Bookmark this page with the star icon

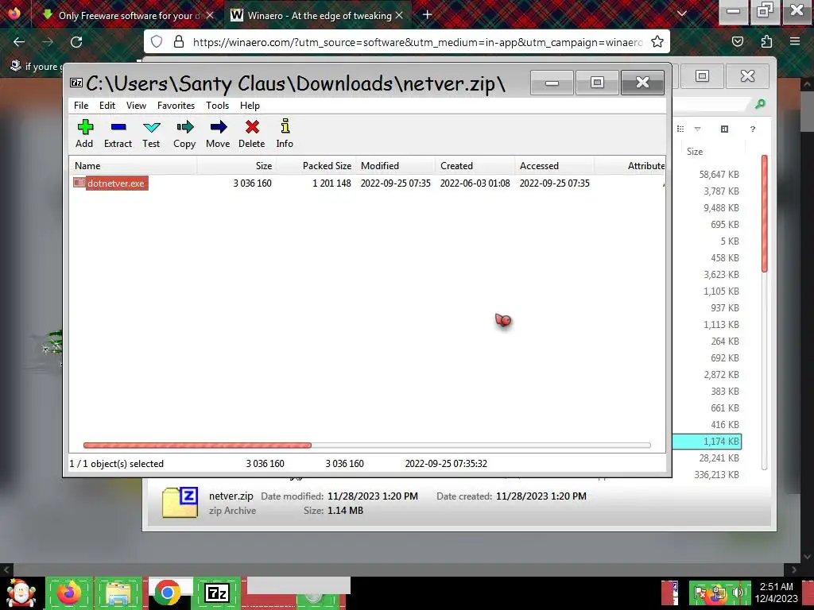pyautogui.click(x=657, y=41)
